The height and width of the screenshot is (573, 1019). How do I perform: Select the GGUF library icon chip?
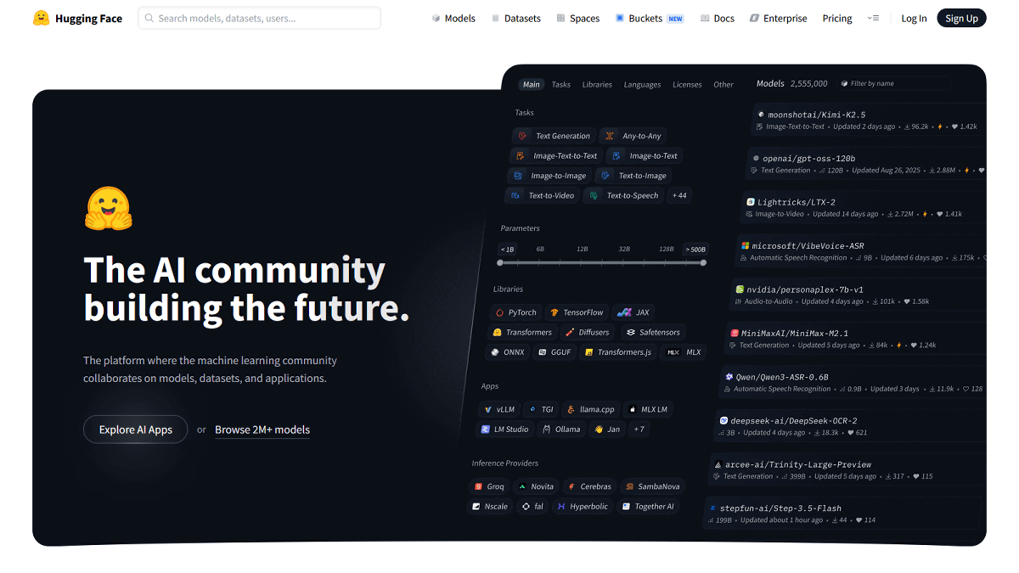(x=555, y=351)
